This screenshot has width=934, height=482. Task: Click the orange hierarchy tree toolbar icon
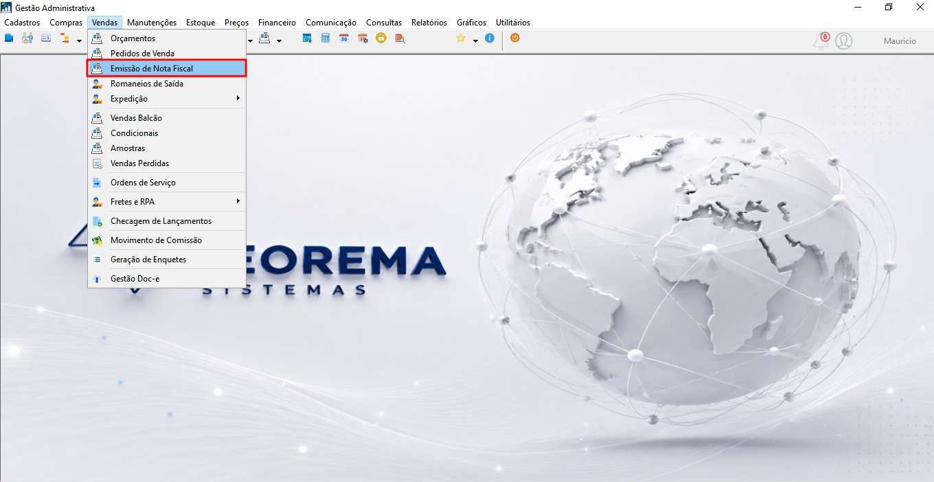click(x=65, y=38)
